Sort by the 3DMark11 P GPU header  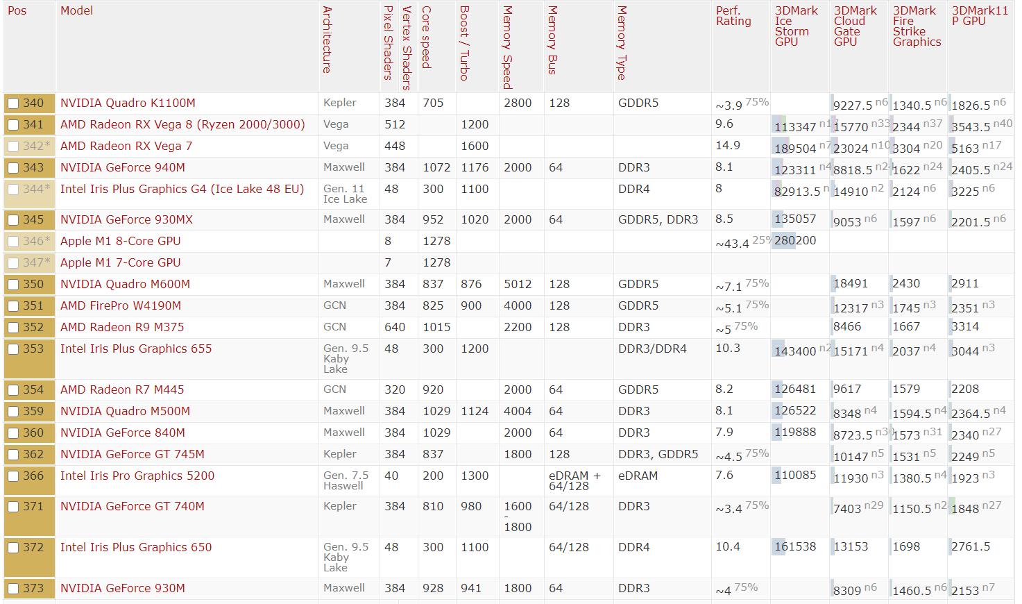[x=980, y=16]
